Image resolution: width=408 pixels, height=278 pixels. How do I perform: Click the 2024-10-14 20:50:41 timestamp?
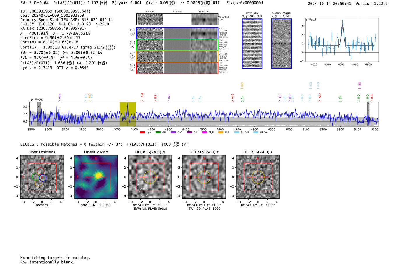[x=330, y=4]
